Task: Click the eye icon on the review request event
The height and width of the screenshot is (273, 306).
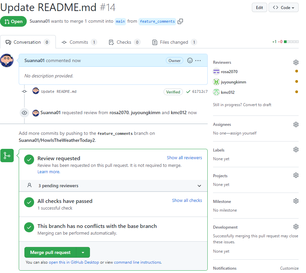Action: [x=24, y=113]
